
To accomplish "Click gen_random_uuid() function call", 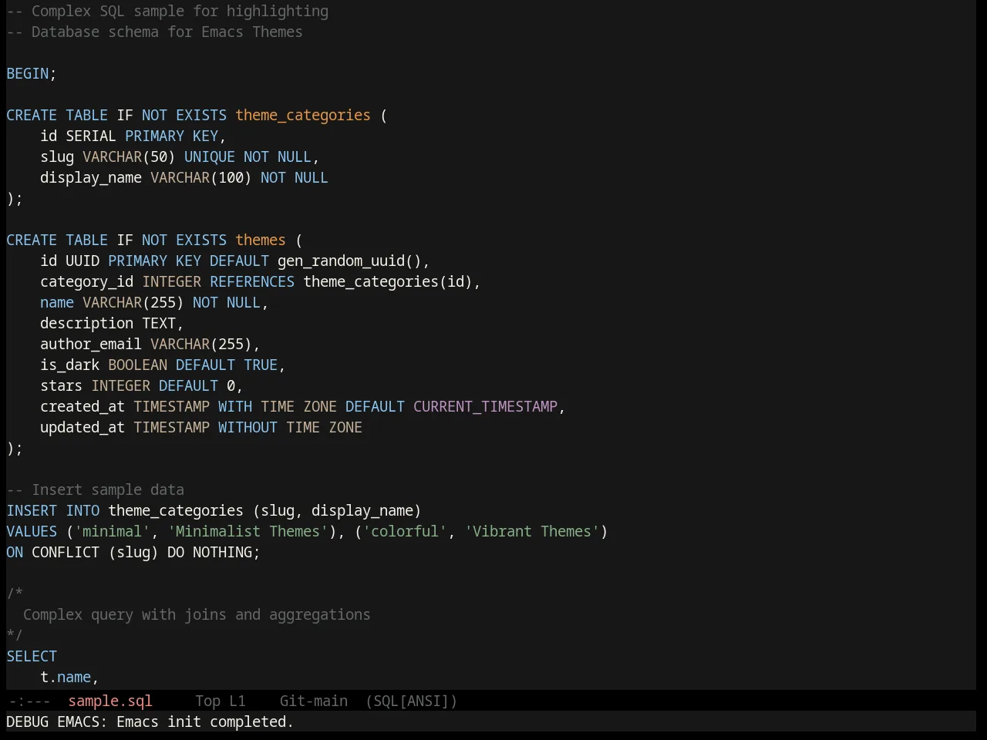I will [x=349, y=261].
